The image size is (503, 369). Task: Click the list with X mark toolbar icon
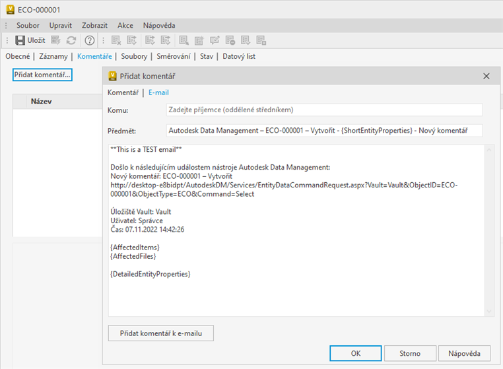pyautogui.click(x=116, y=40)
